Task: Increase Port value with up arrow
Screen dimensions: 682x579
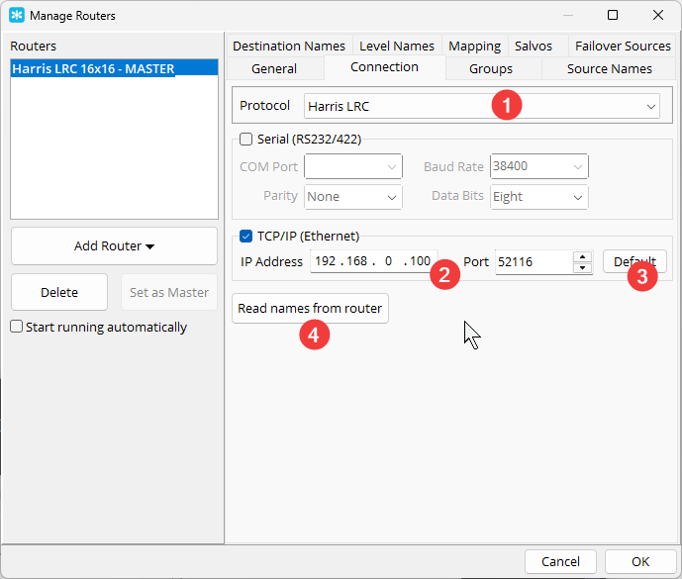Action: (x=582, y=256)
